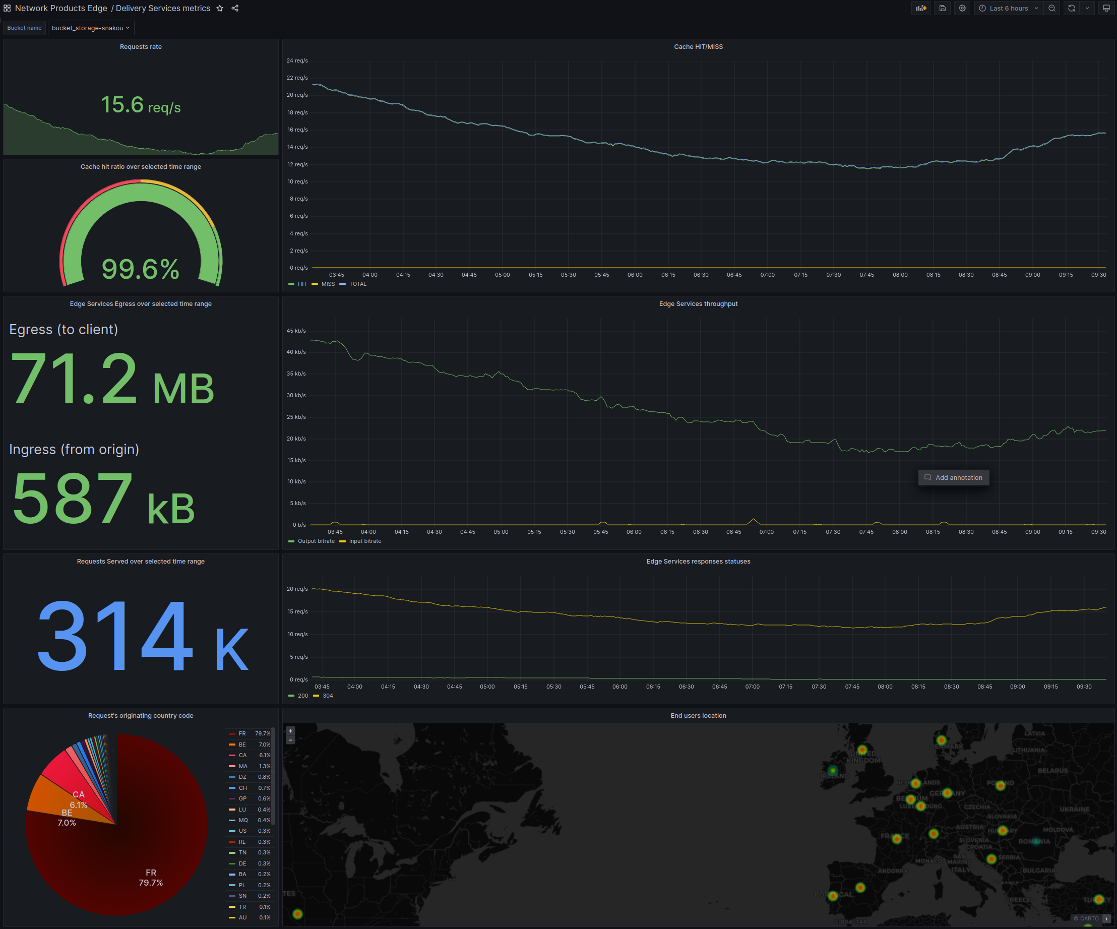Open the bucket_storage-snakou variable dropdown
This screenshot has width=1117, height=929.
click(x=90, y=28)
